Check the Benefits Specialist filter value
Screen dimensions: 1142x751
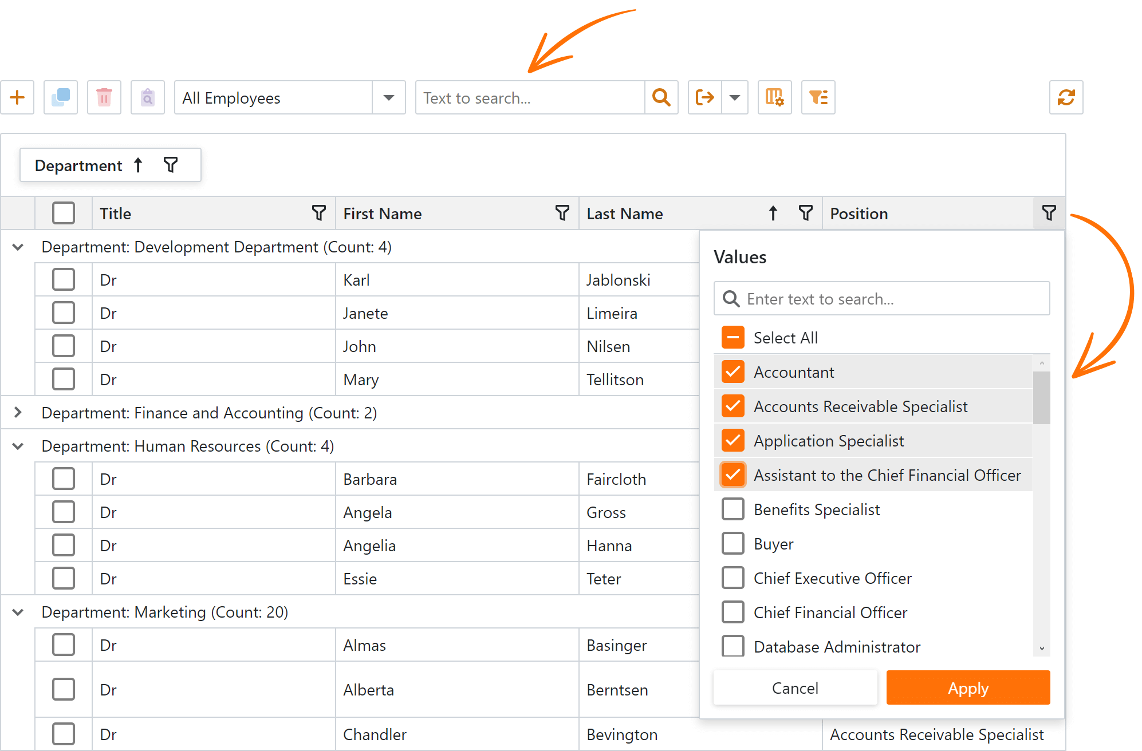[x=733, y=509]
